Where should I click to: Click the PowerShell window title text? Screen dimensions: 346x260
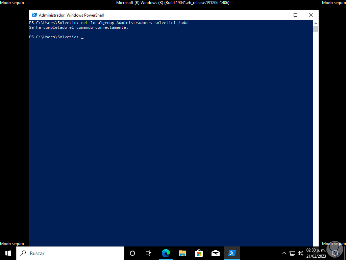(x=71, y=15)
